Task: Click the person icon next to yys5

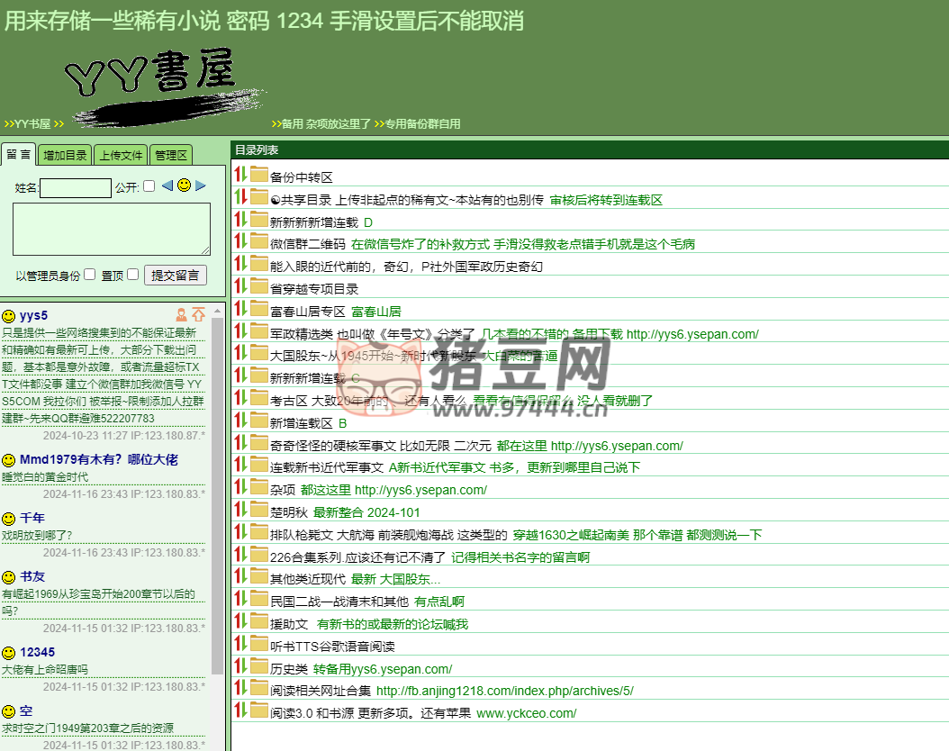Action: coord(181,315)
